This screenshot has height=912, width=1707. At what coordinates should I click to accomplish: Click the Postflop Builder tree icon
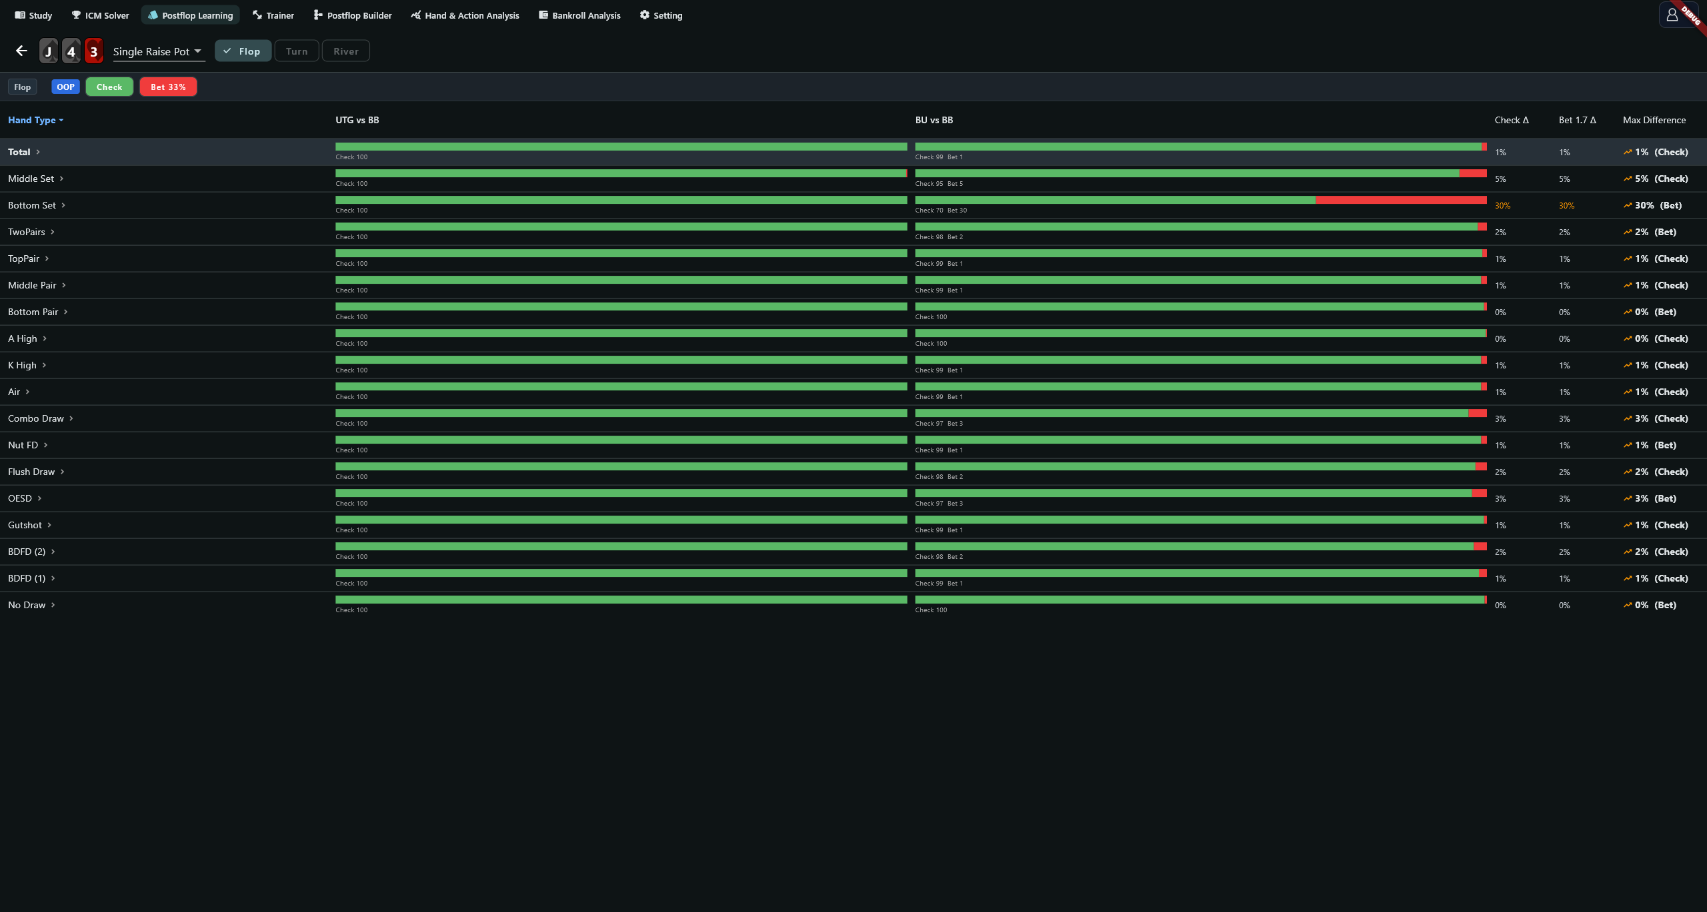click(x=318, y=15)
